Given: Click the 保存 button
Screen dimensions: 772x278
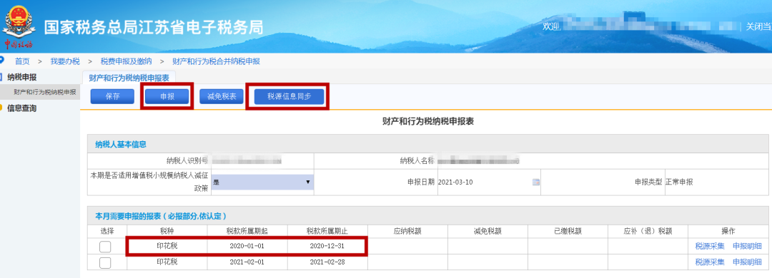Looking at the screenshot, I should point(112,96).
